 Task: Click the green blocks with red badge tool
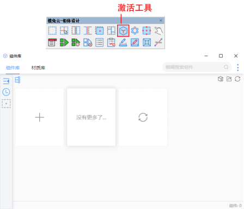pos(76,43)
